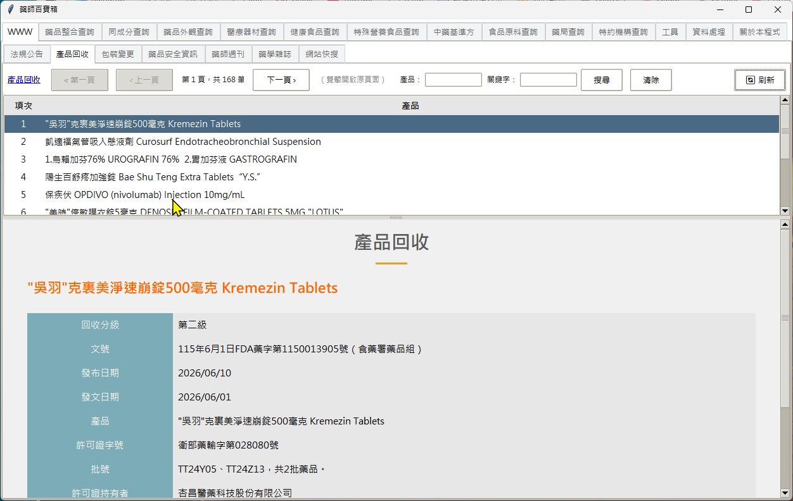The height and width of the screenshot is (501, 793).
Task: Select row 5 OPDIVO nivolumab Injection
Action: (391, 195)
